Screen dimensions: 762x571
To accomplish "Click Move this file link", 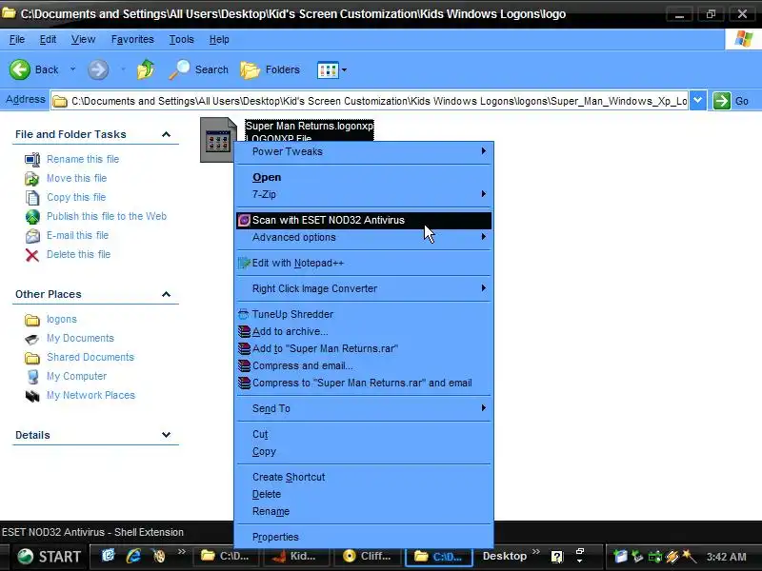I will [76, 178].
